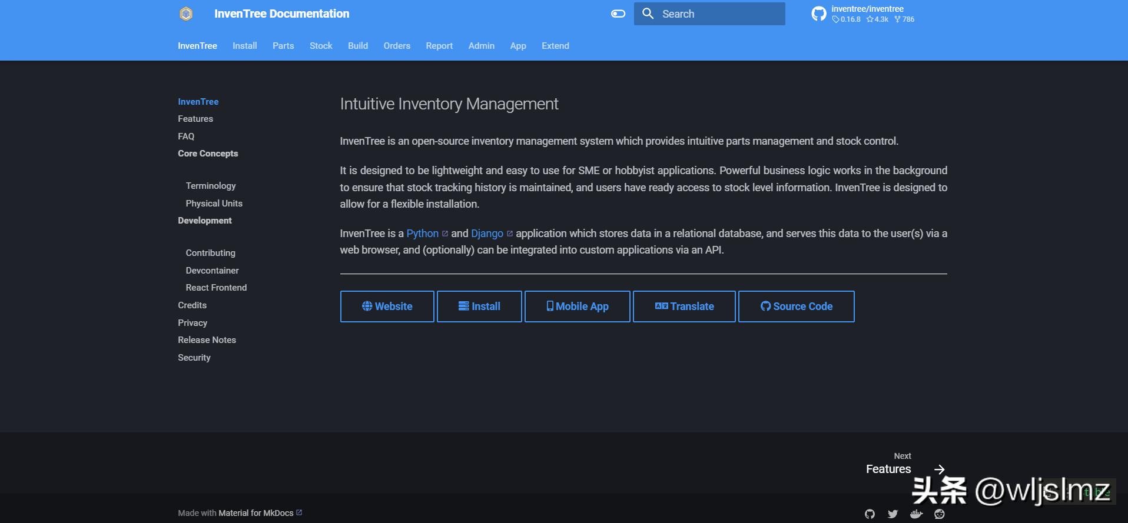Follow the Python hyperlink in the text
The width and height of the screenshot is (1128, 523).
click(422, 234)
